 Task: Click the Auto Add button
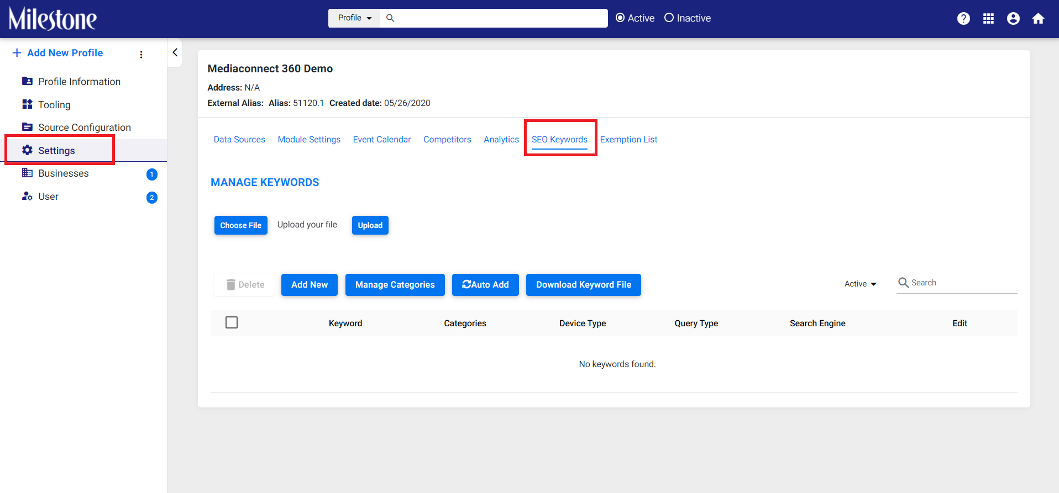pos(485,285)
